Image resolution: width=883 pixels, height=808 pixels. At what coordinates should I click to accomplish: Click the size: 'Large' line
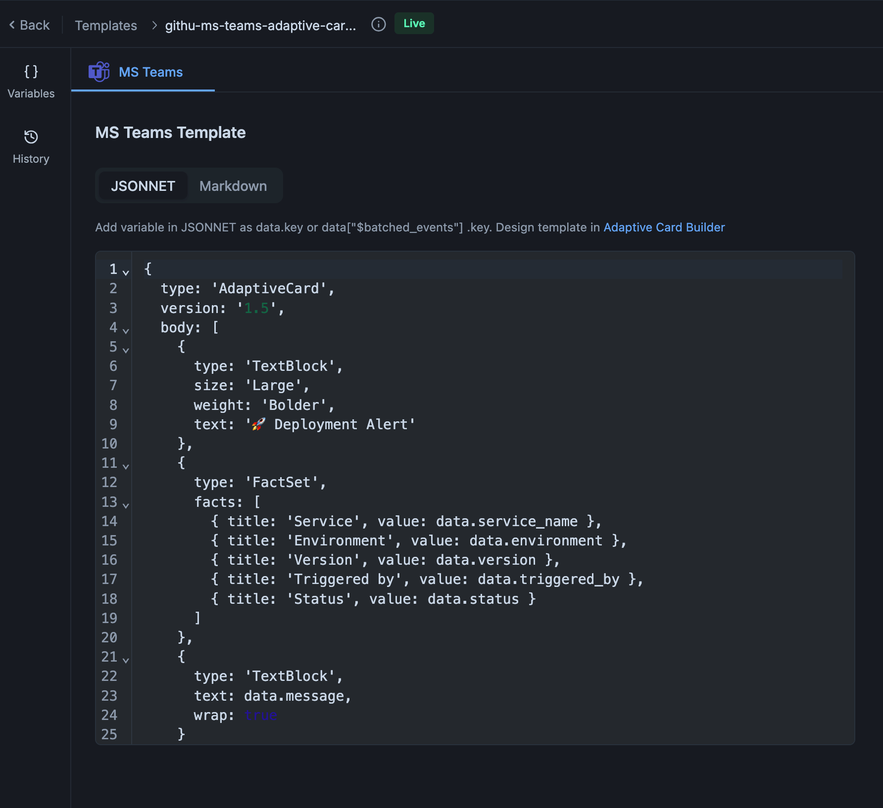[x=251, y=386]
